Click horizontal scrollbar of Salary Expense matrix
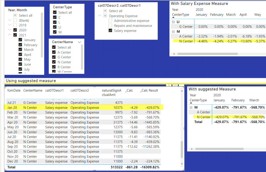Screen dimensions: 266x172 (208, 54)
